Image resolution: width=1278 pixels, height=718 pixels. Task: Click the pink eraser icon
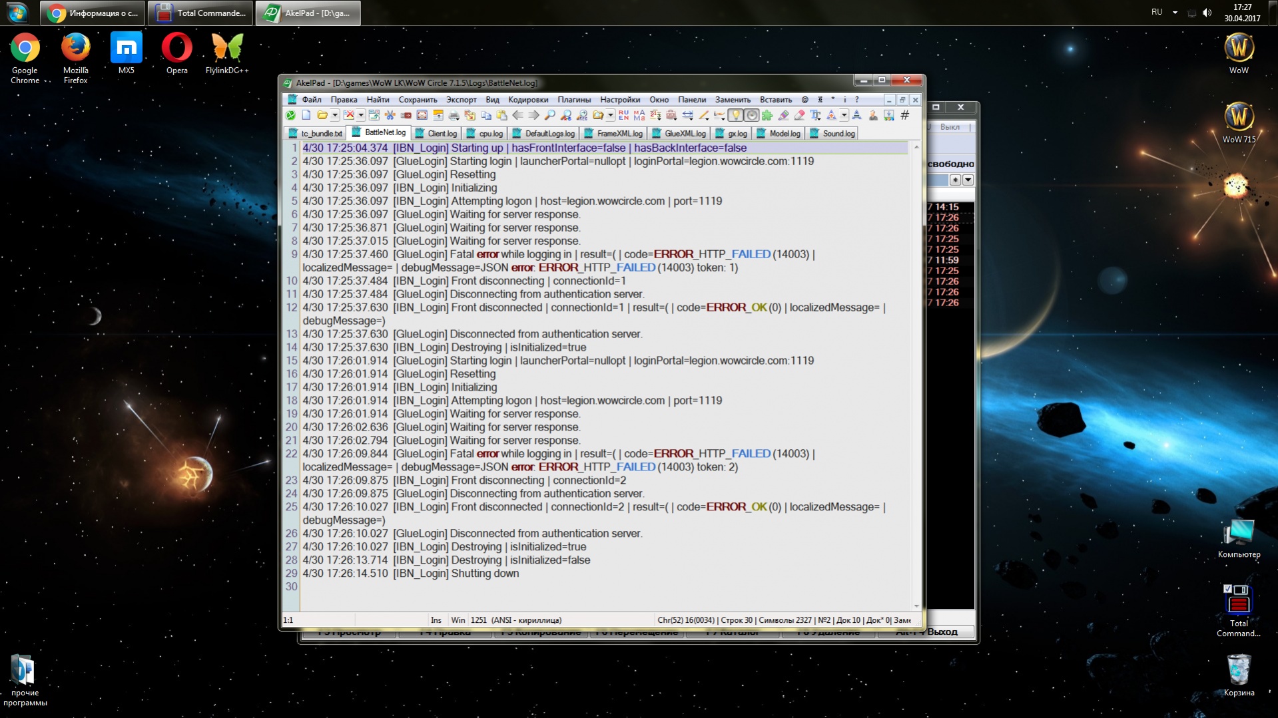click(799, 116)
